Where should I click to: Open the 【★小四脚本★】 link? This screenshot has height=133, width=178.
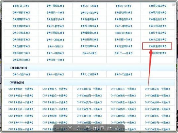point(21,33)
